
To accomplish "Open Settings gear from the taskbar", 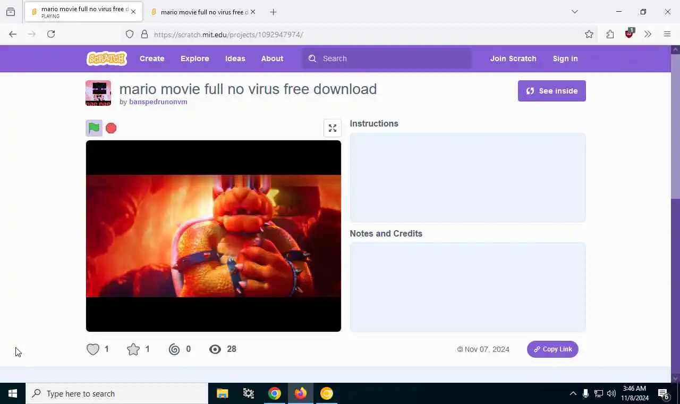I will pos(248,393).
